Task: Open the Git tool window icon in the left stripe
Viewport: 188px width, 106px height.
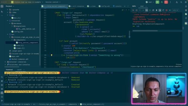Action: click(x=2, y=101)
